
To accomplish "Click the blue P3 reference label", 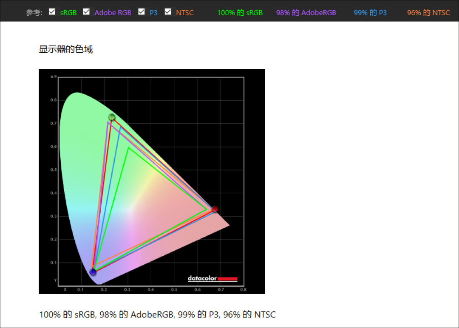I will (153, 13).
